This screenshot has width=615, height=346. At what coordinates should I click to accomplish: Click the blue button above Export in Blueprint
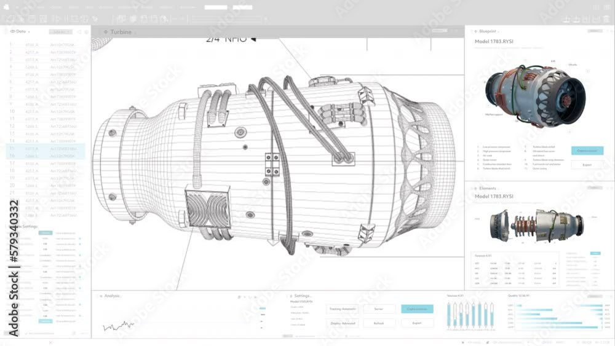pyautogui.click(x=587, y=151)
